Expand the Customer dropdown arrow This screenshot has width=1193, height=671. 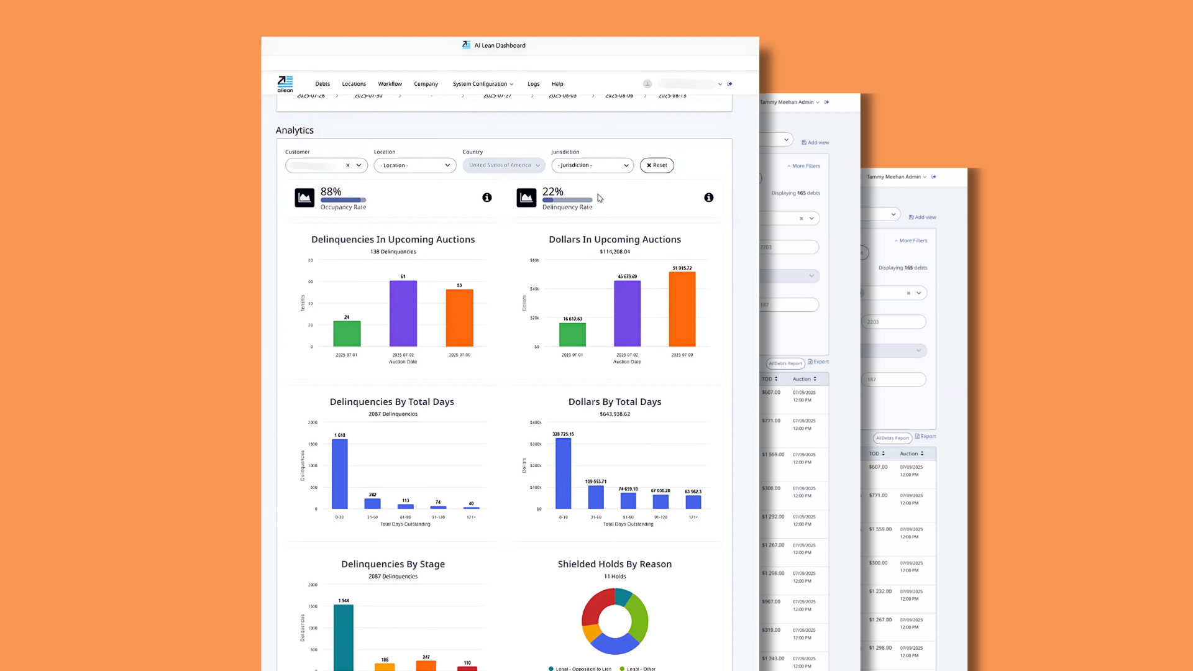click(x=359, y=165)
